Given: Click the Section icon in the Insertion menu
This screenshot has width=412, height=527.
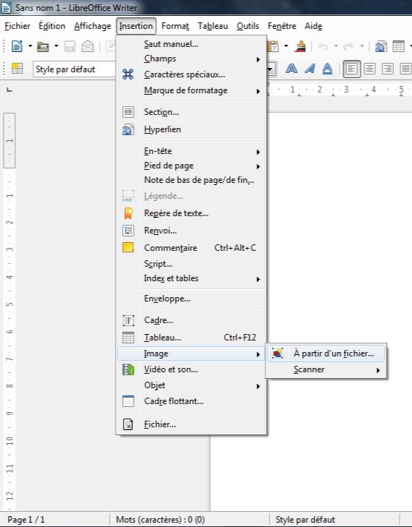Looking at the screenshot, I should 128,112.
